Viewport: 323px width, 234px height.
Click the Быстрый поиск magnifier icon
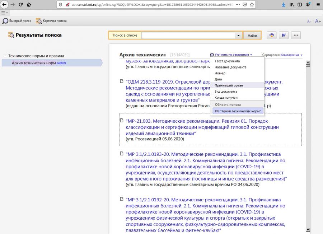tap(5, 21)
